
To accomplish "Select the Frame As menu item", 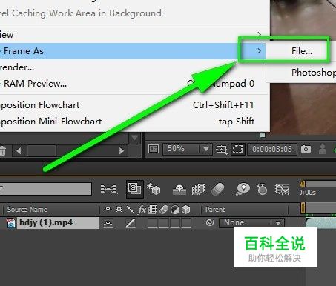I will click(134, 51).
